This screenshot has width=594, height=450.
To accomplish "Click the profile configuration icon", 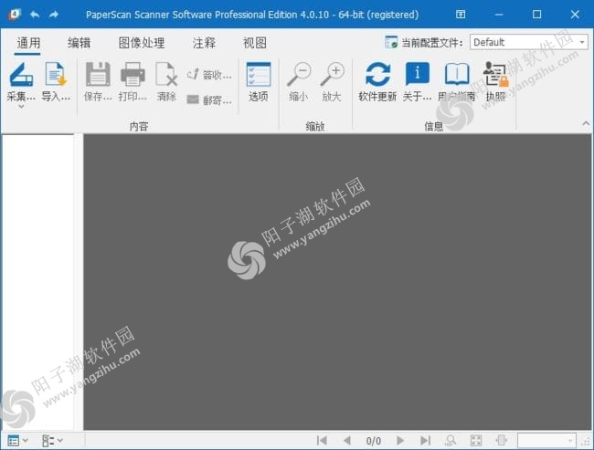I will pyautogui.click(x=391, y=42).
